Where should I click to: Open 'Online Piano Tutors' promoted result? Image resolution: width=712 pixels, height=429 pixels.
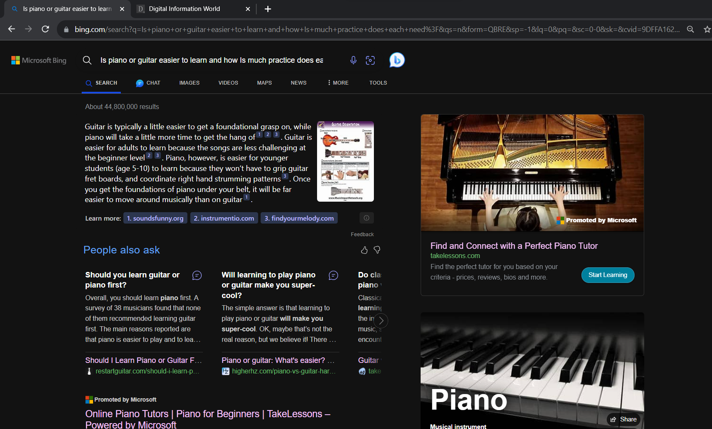(208, 419)
